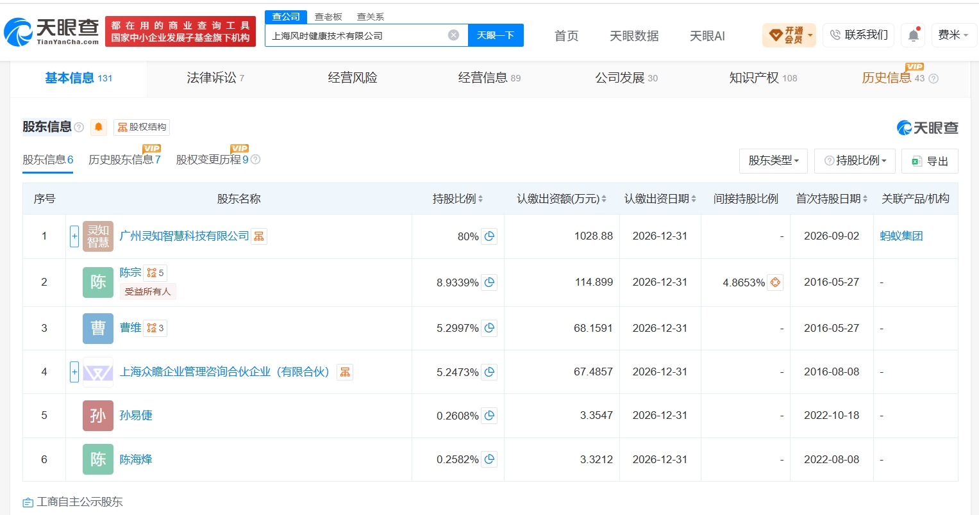Open the 股东类型 filter dropdown
The image size is (979, 515).
pos(773,161)
